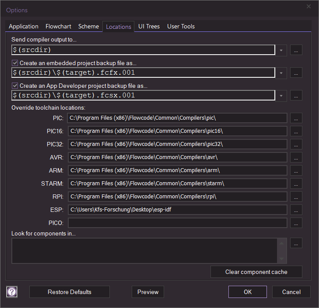Browse for the STARM compiler location
The height and width of the screenshot is (308, 319).
(296, 183)
